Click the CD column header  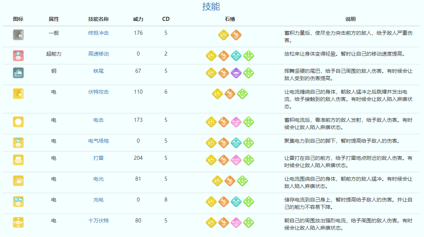[x=166, y=19]
